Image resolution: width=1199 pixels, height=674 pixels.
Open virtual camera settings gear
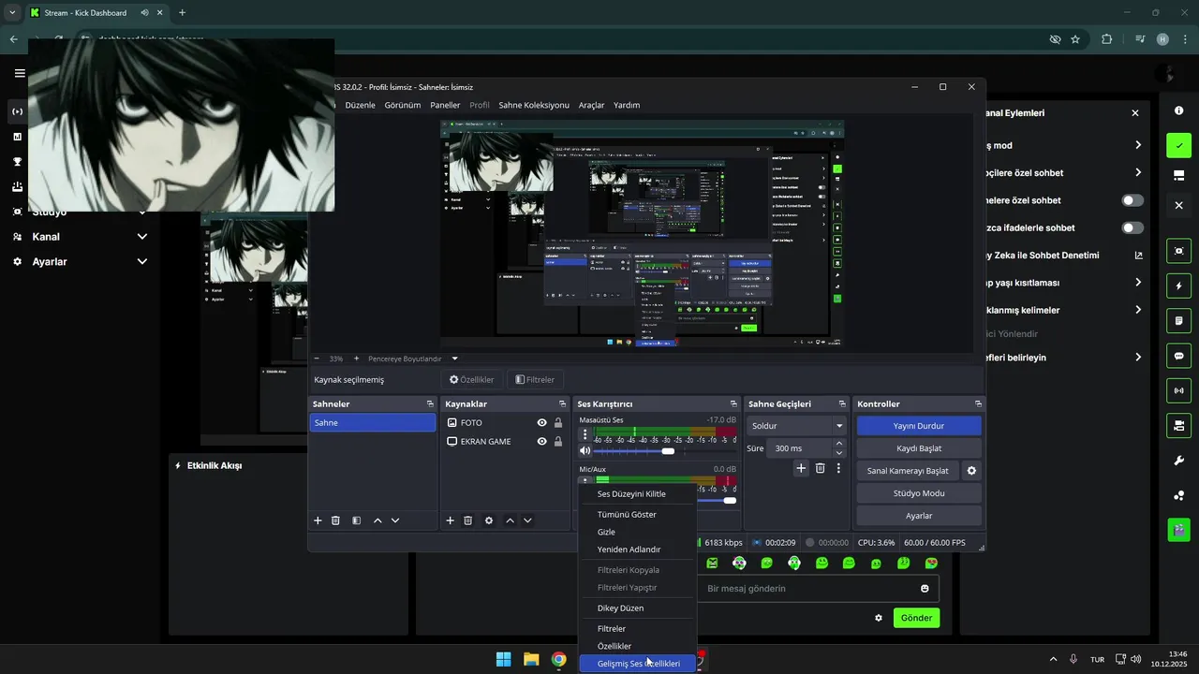(971, 471)
